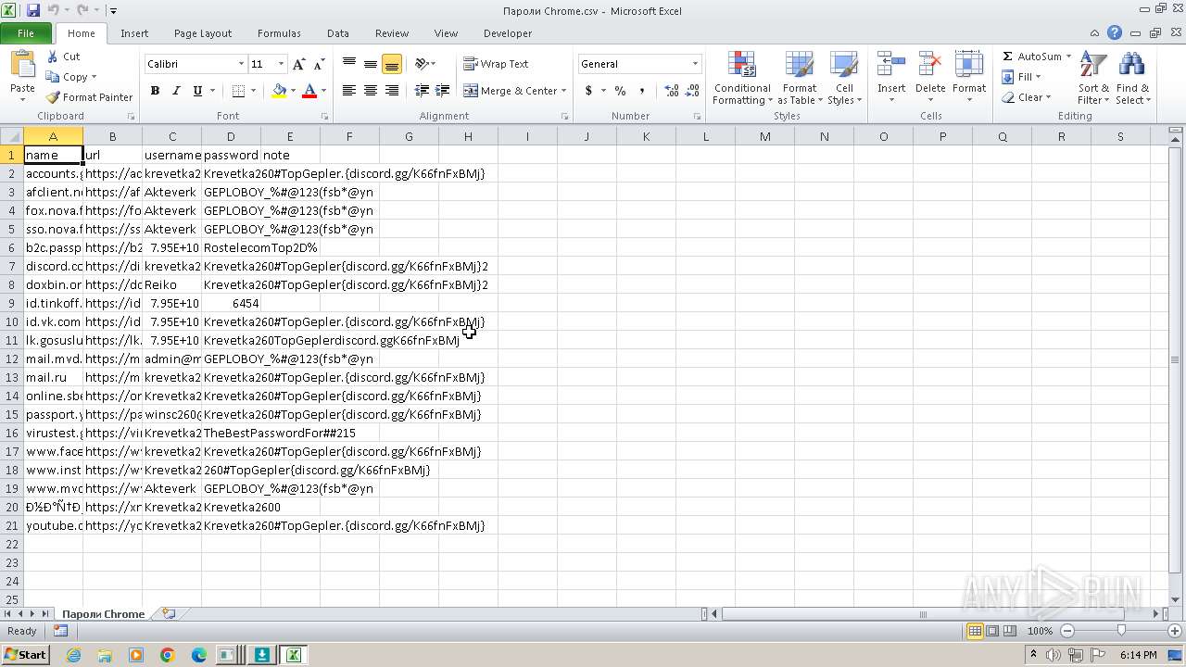This screenshot has height=667, width=1186.
Task: Select the Пароли Chrome sheet tab
Action: click(103, 614)
